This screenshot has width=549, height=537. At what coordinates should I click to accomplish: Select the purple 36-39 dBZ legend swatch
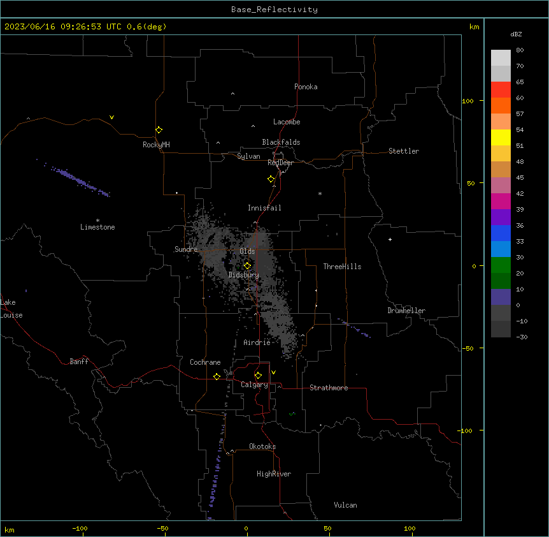pos(501,217)
